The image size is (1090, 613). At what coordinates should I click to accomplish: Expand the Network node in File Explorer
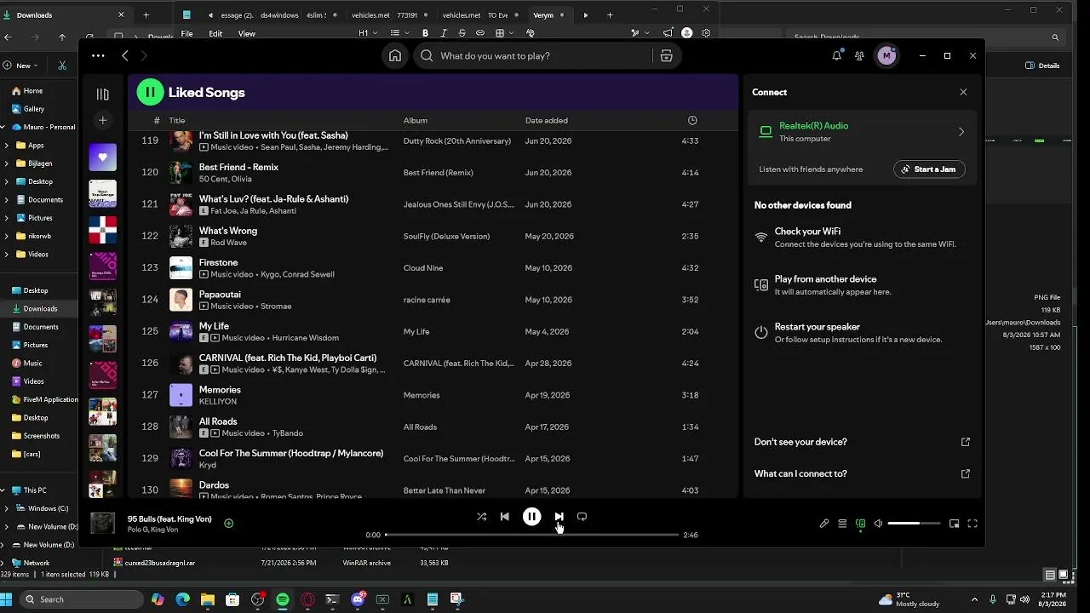pyautogui.click(x=3, y=563)
